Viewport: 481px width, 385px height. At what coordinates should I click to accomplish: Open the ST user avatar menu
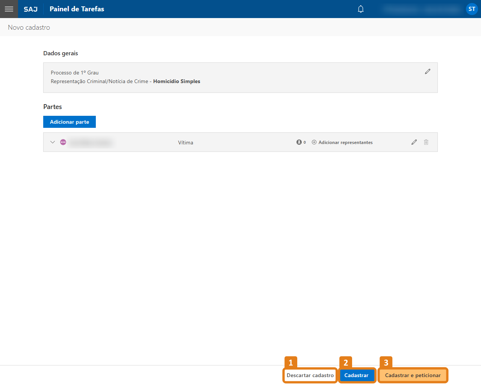pos(472,9)
